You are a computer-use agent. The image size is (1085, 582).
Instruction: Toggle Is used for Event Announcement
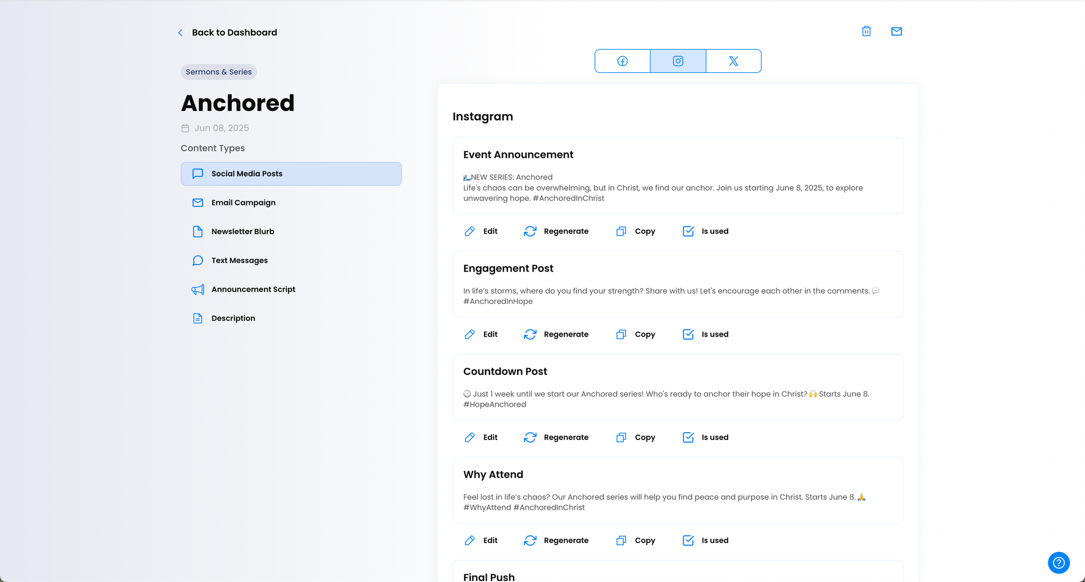(706, 231)
